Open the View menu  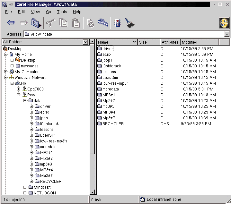coord(35,12)
